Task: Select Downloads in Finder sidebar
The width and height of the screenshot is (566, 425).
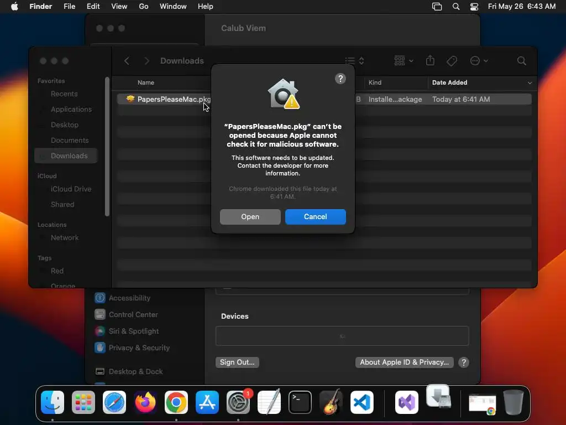Action: (x=66, y=156)
